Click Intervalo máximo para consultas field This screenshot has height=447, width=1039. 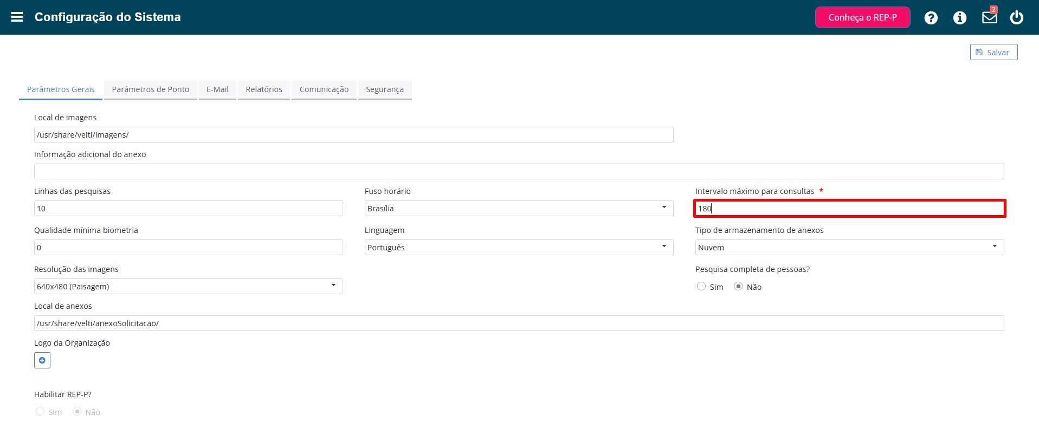[849, 209]
